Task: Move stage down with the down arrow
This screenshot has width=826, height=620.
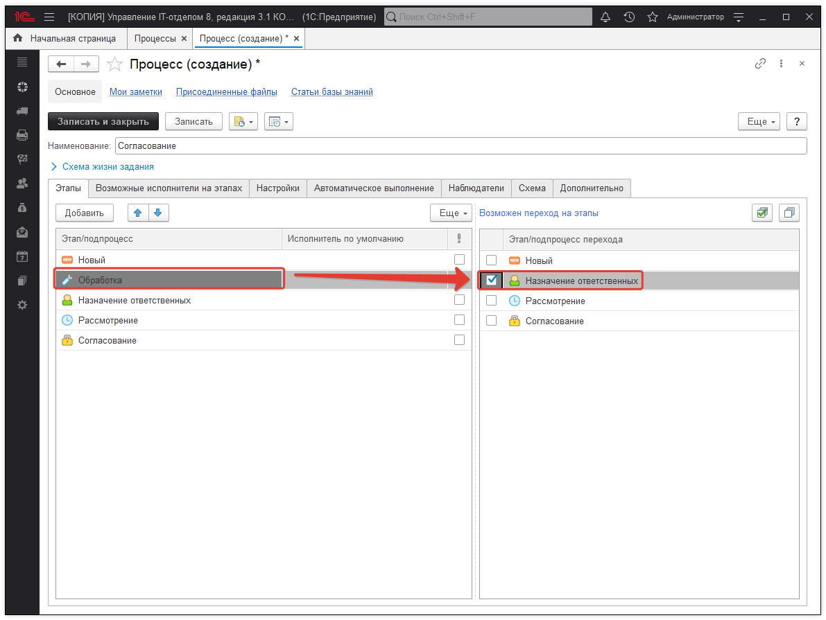Action: (158, 213)
